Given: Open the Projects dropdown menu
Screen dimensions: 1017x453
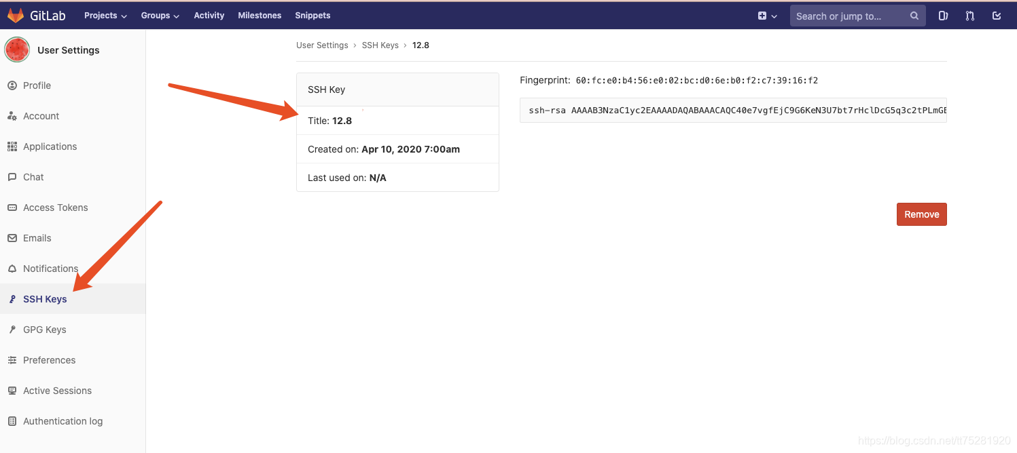Looking at the screenshot, I should coord(105,16).
